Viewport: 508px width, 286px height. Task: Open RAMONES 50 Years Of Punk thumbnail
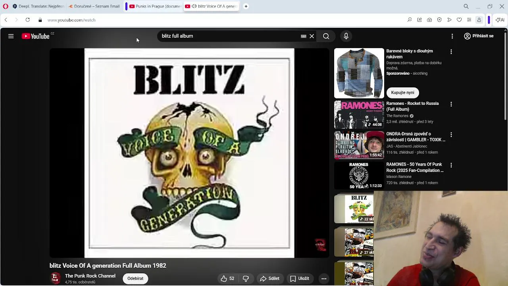(359, 176)
